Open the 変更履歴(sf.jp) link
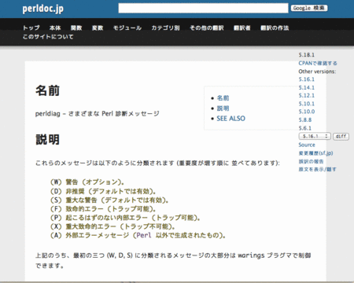354x283 pixels. click(x=315, y=153)
